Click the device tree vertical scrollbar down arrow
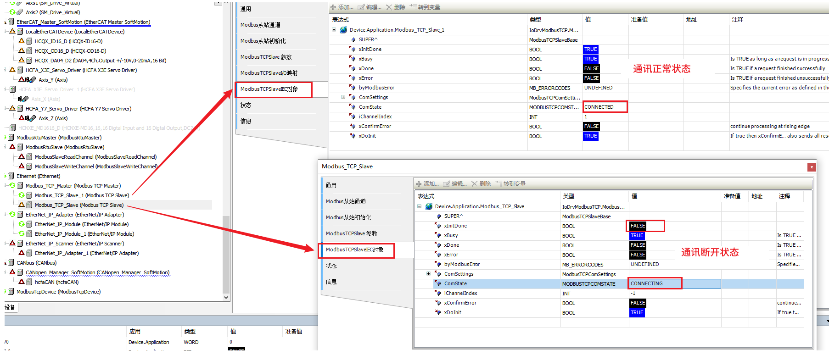 pyautogui.click(x=226, y=297)
